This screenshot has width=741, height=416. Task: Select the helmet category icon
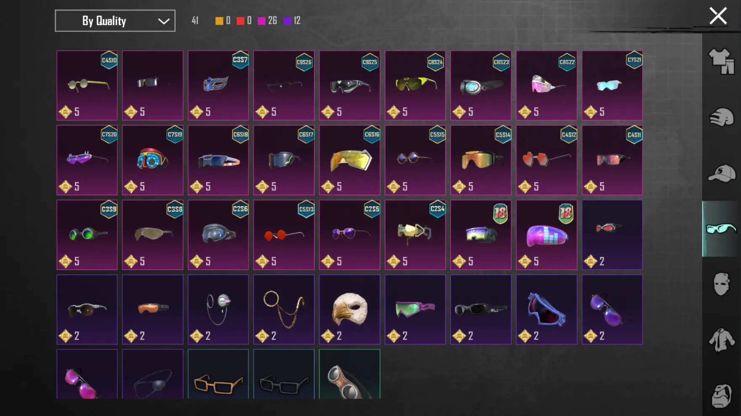coord(721,117)
